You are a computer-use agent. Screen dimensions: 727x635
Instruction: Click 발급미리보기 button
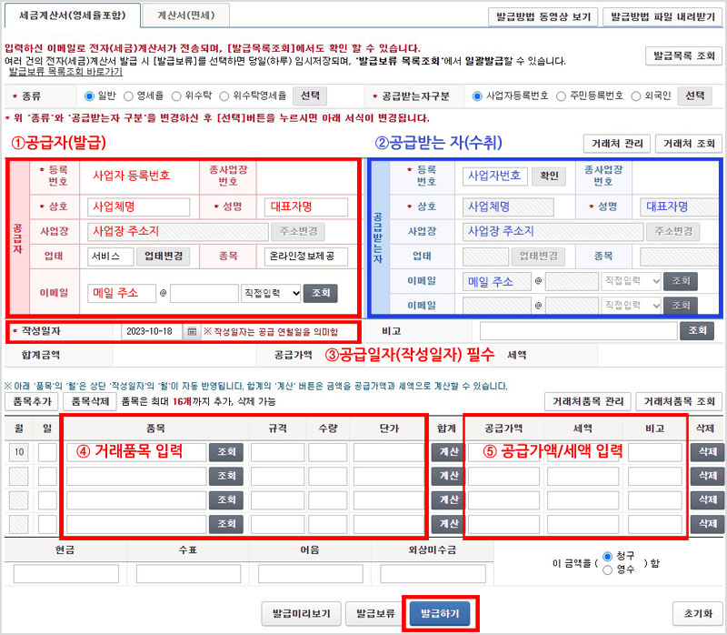(x=302, y=614)
